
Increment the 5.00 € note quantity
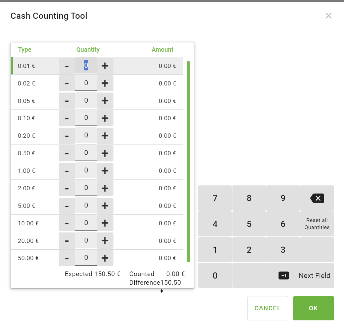[105, 206]
